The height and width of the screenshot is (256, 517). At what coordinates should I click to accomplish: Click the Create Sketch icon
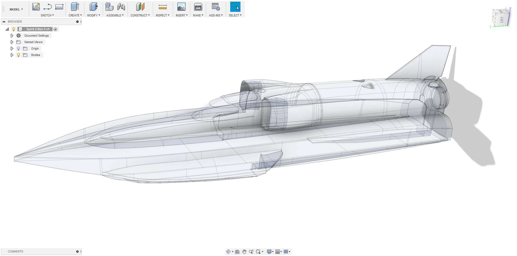pos(36,7)
